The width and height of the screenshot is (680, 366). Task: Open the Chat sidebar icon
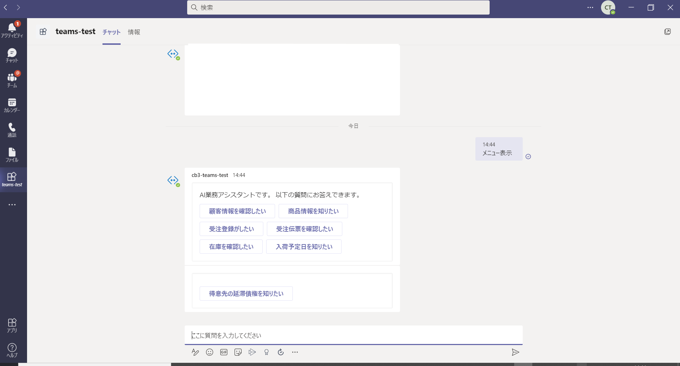(12, 55)
